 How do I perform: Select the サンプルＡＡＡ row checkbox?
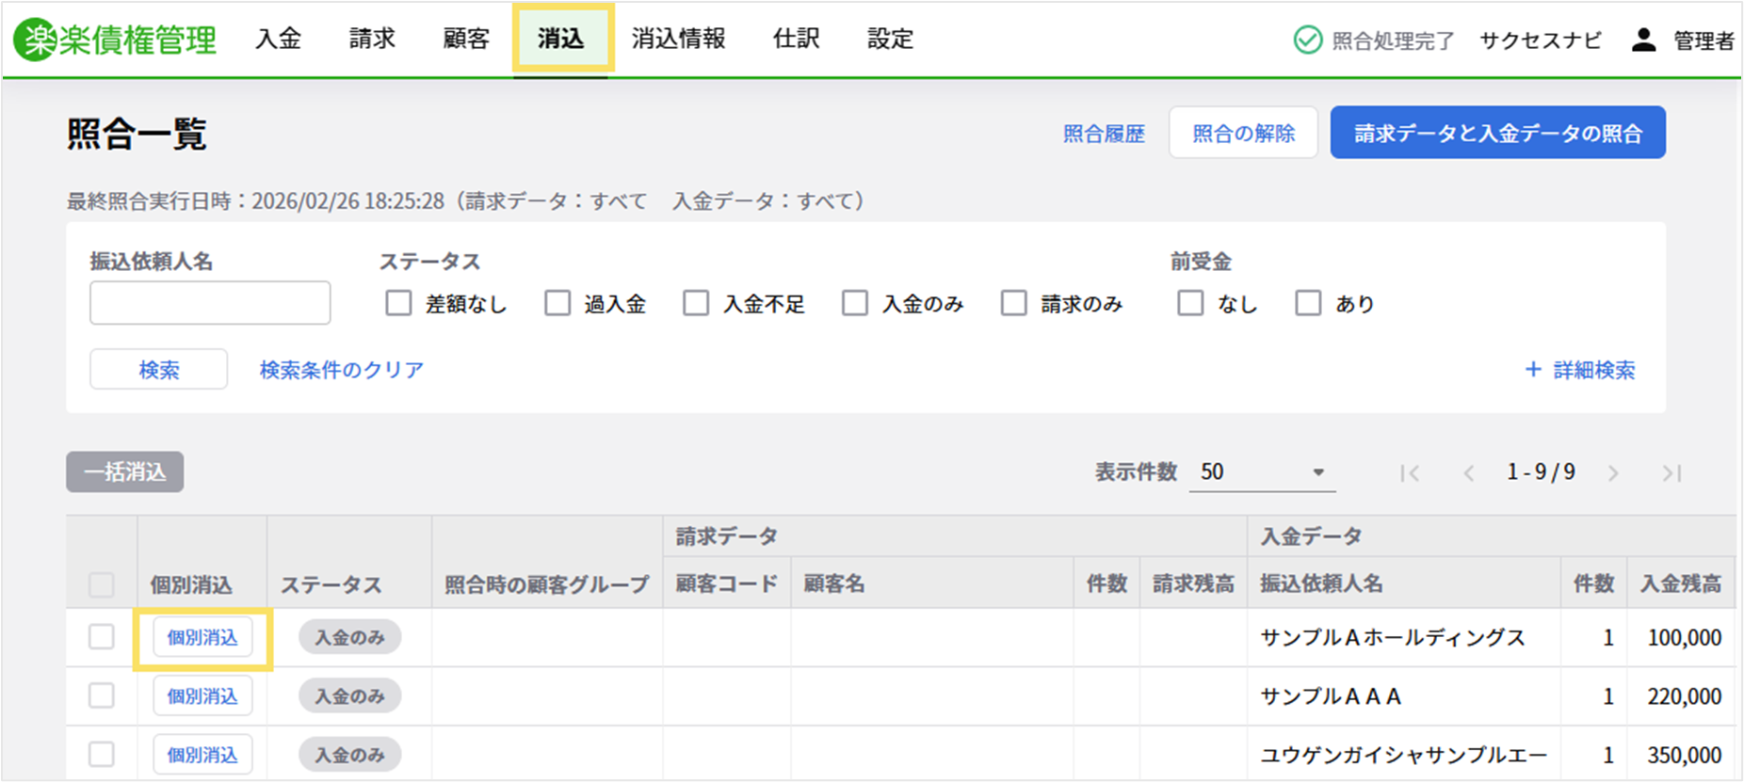102,695
